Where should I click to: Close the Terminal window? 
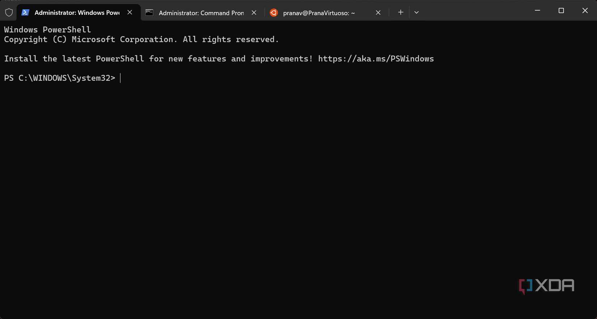pyautogui.click(x=585, y=11)
